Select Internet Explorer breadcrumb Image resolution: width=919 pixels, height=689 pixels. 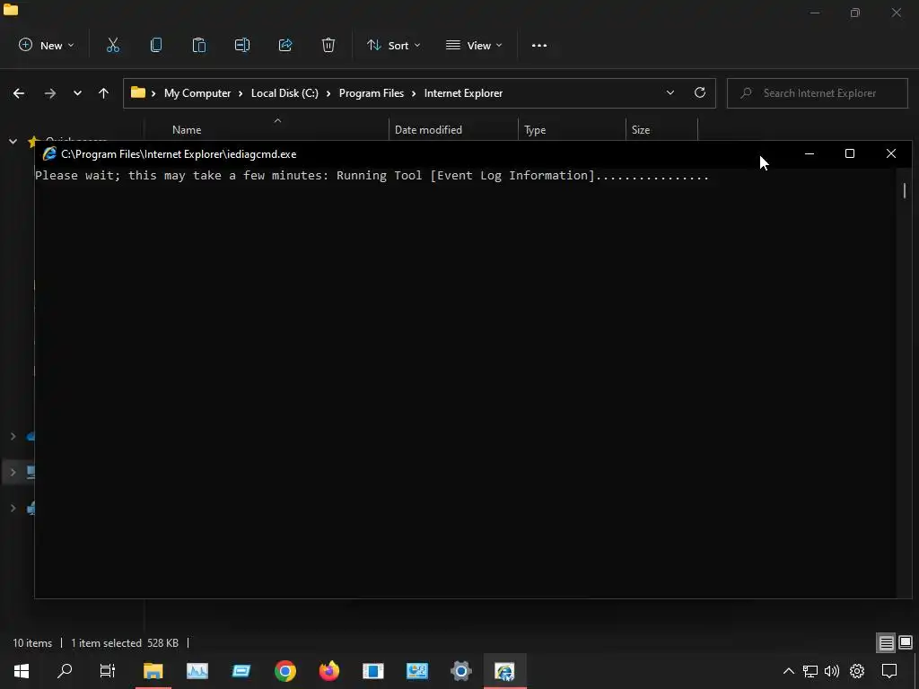[x=464, y=93]
